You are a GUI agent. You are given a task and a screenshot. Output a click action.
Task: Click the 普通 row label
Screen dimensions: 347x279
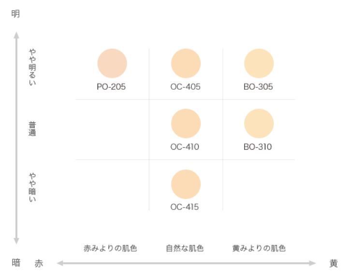click(32, 129)
